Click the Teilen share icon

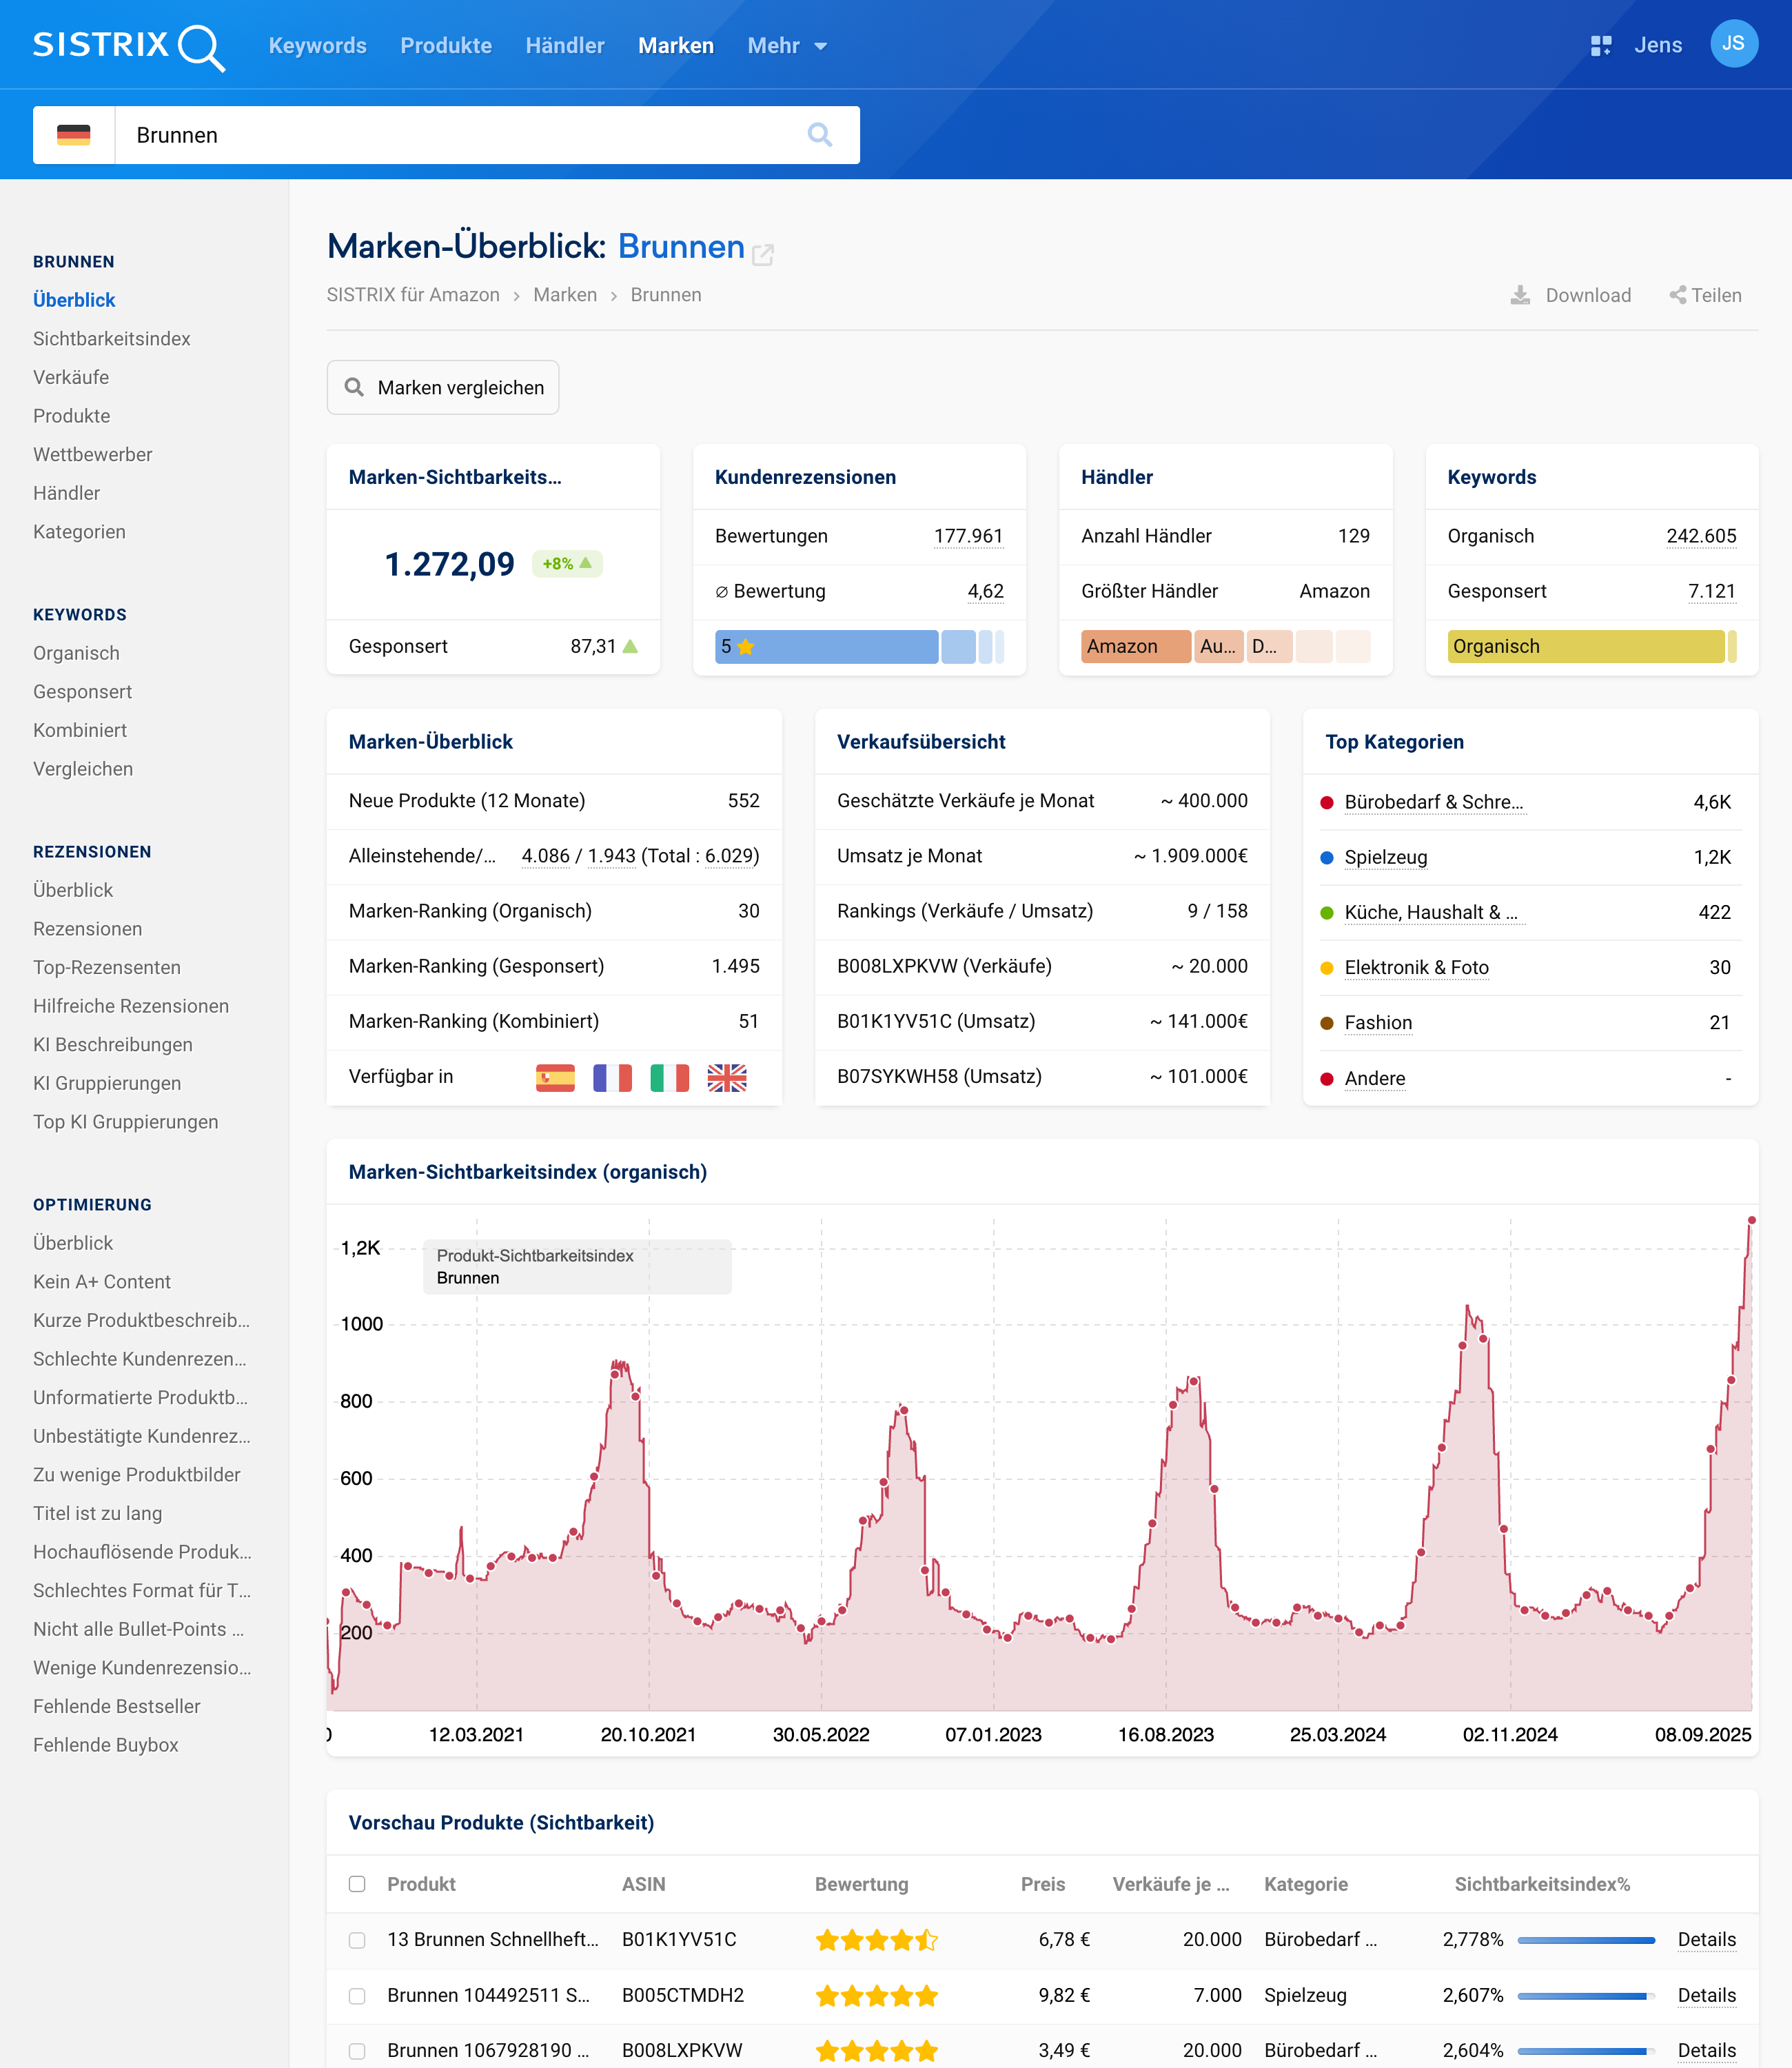coord(1677,295)
